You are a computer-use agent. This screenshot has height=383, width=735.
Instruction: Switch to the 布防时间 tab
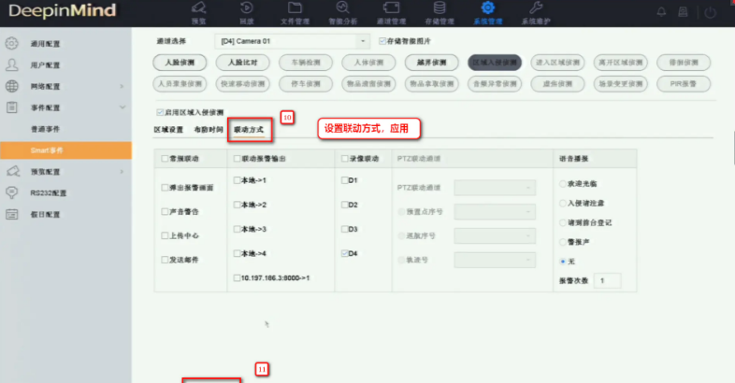tap(209, 128)
